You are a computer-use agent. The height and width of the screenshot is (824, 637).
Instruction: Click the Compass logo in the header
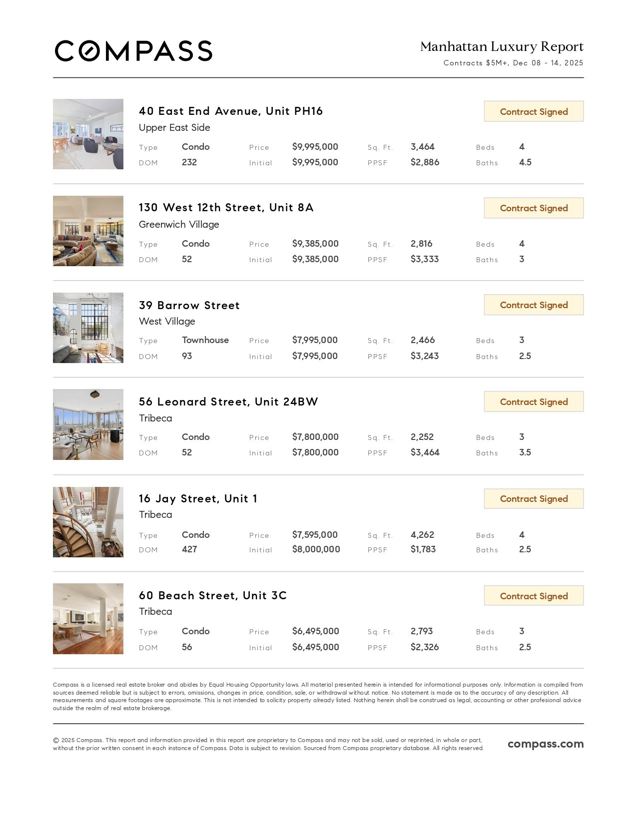[x=133, y=51]
